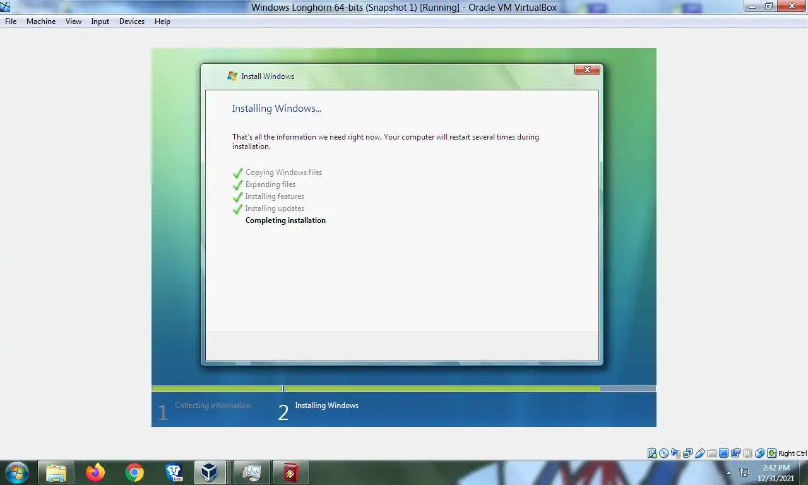Click the hard disk activity status icon
The height and width of the screenshot is (485, 808).
point(652,453)
